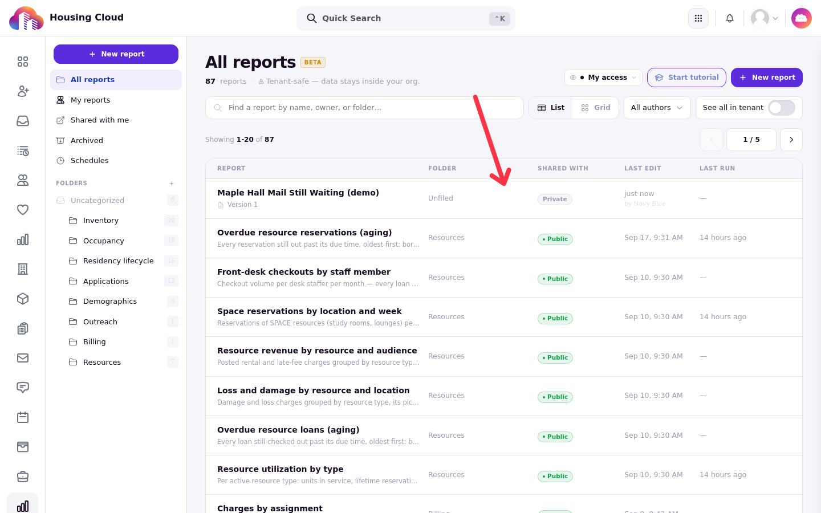Open the scheduled list icon in left rail

click(x=23, y=150)
